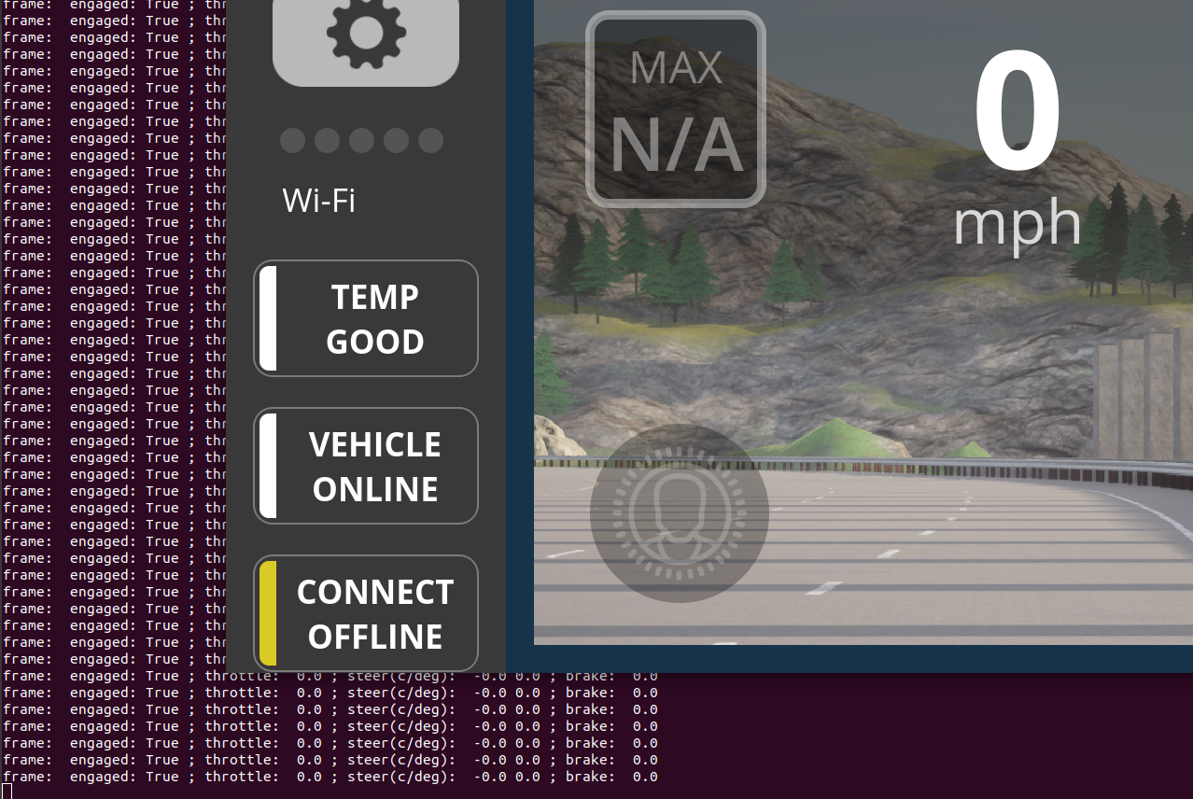Click the white bar beside VEHICLE ONLINE
This screenshot has height=799, width=1193.
click(267, 465)
